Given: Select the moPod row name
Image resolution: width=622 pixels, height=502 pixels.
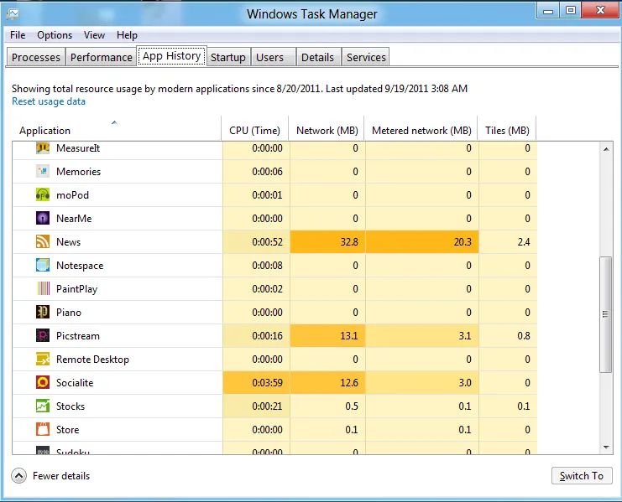Looking at the screenshot, I should 72,195.
